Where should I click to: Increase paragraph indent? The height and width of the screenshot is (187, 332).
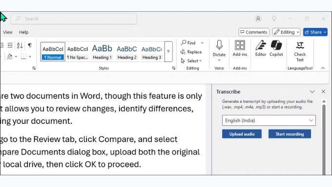coord(10,45)
